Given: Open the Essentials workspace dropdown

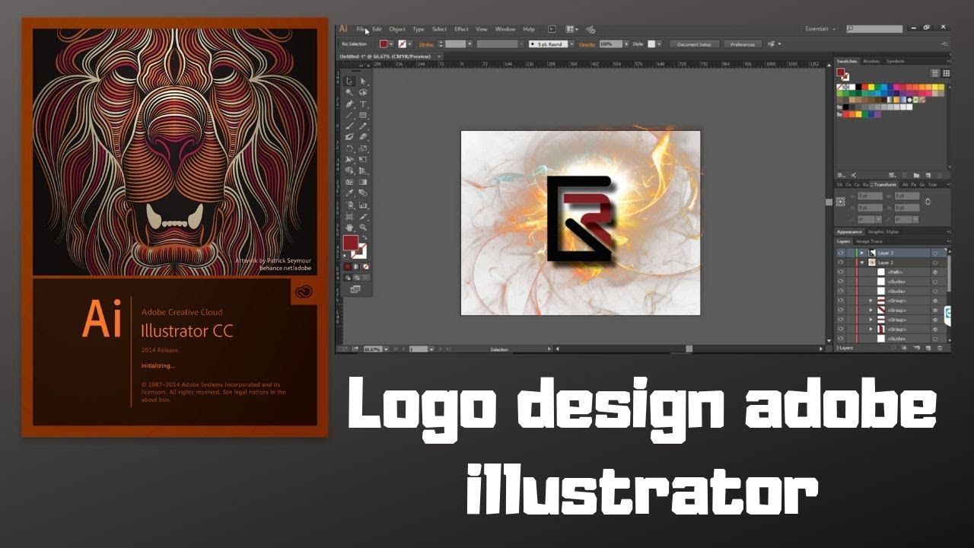Looking at the screenshot, I should (821, 29).
